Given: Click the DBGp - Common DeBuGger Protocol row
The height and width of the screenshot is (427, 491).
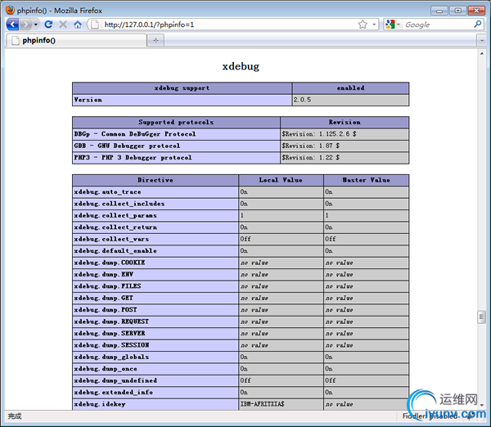Looking at the screenshot, I should tap(176, 134).
